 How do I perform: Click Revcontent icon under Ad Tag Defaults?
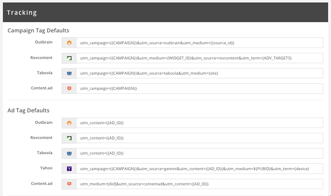pyautogui.click(x=69, y=138)
